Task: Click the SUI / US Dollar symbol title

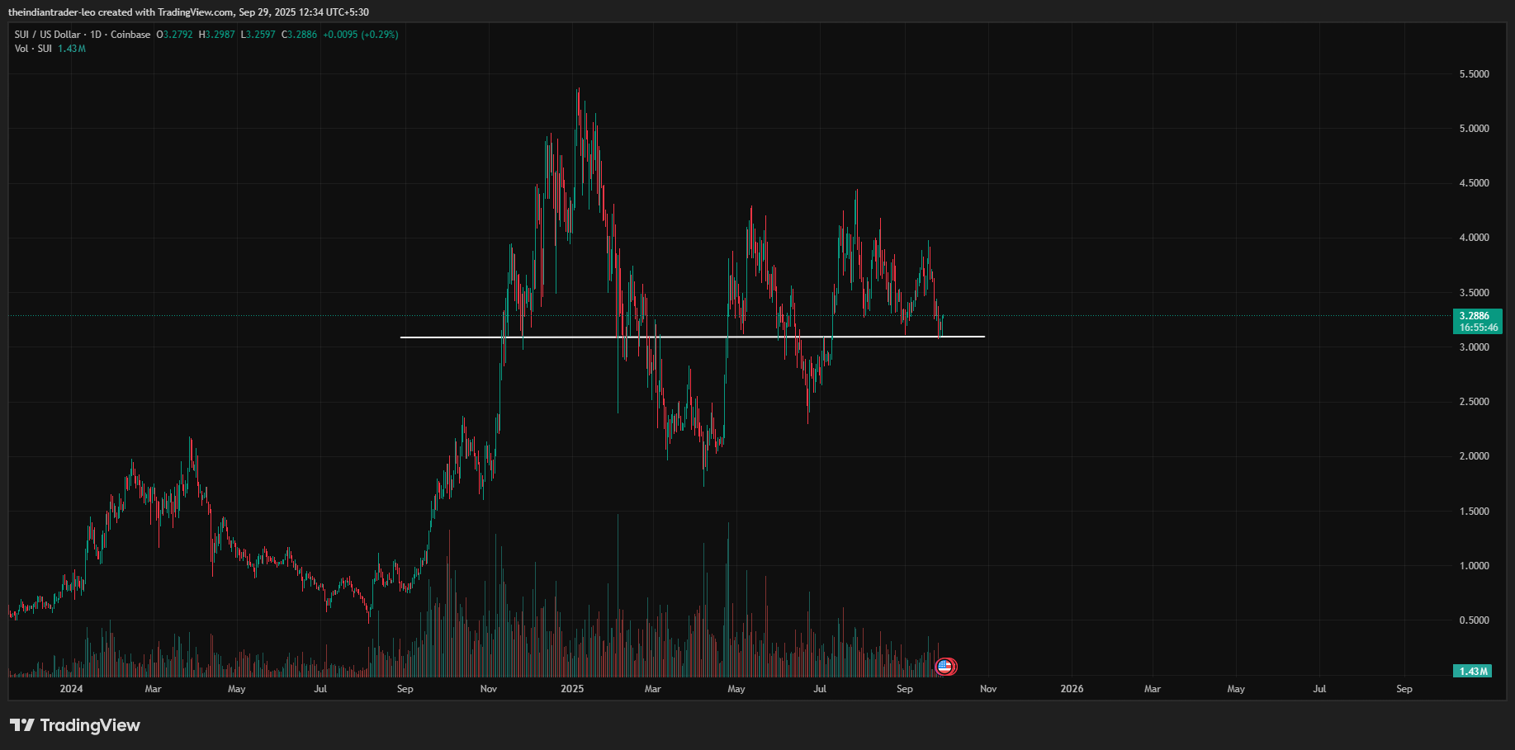Action: tap(48, 35)
